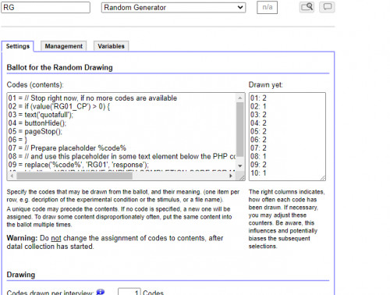Click inside the Drawn yet text area
The width and height of the screenshot is (390, 295).
(287, 137)
